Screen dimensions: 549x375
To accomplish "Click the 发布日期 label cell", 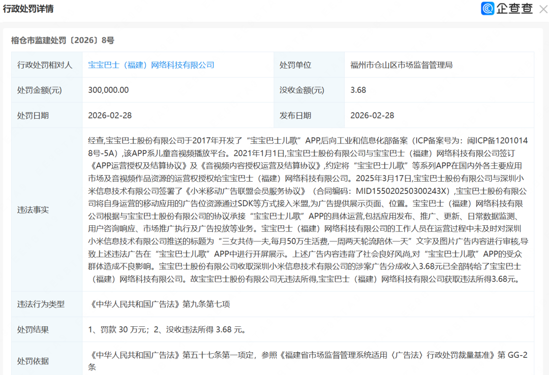I will [295, 115].
